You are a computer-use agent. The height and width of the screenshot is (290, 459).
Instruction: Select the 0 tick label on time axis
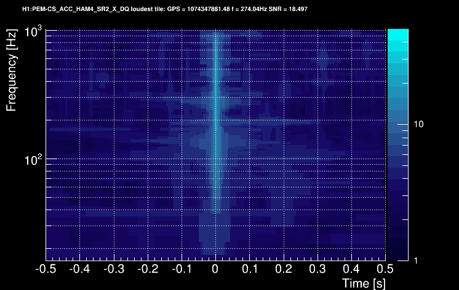pyautogui.click(x=215, y=268)
